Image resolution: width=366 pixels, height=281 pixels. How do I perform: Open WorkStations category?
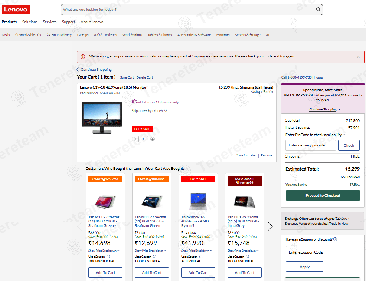(132, 35)
